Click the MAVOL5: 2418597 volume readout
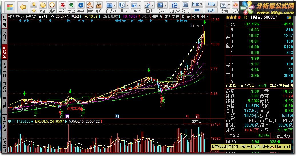The width and height of the screenshot is (297, 156). [49, 121]
